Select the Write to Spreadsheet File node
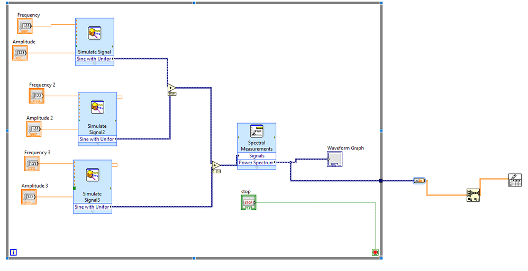The width and height of the screenshot is (528, 271). pos(515,180)
